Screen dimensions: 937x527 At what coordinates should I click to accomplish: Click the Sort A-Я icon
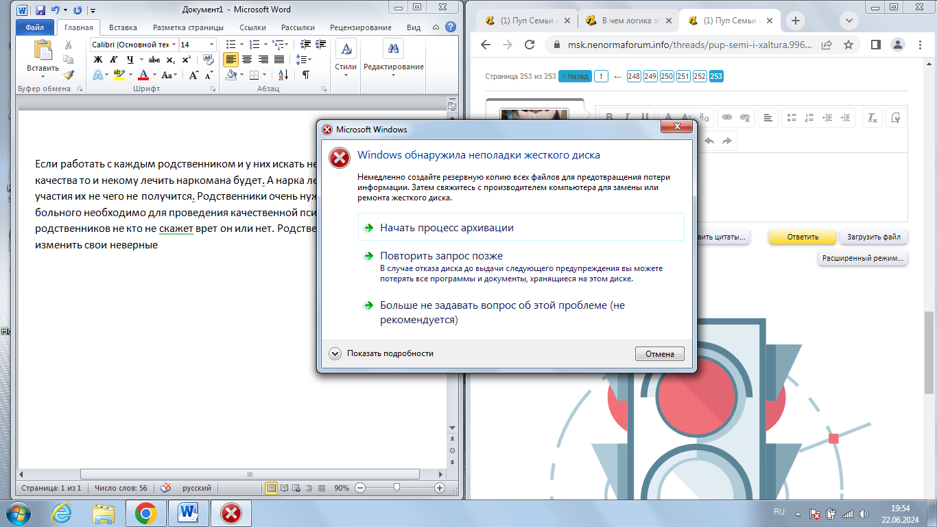(285, 75)
